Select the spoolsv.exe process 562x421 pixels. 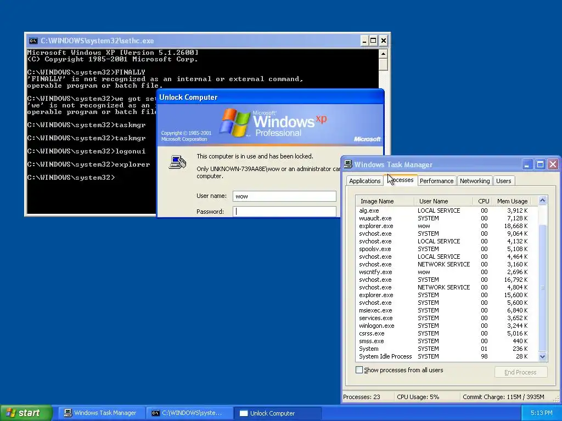[x=446, y=249]
